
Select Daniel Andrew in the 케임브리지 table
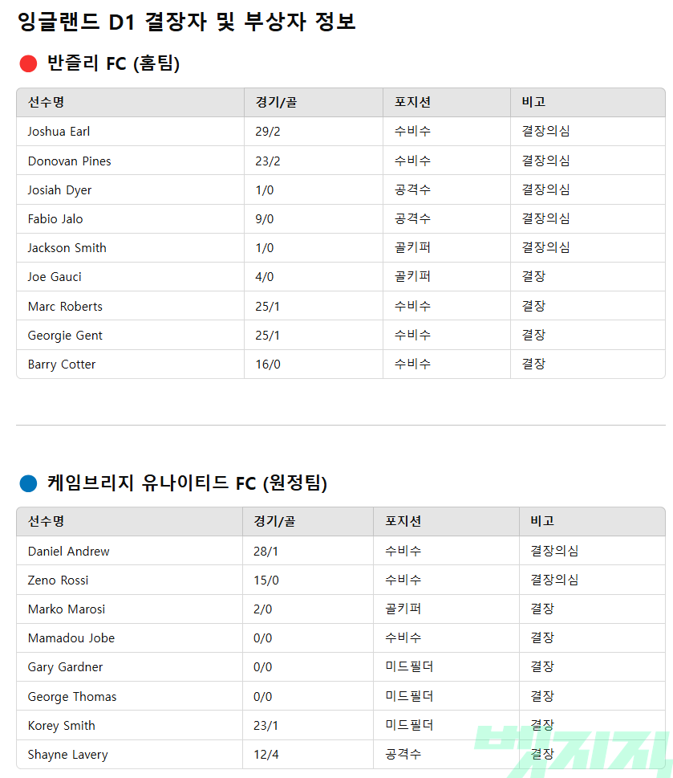(68, 552)
